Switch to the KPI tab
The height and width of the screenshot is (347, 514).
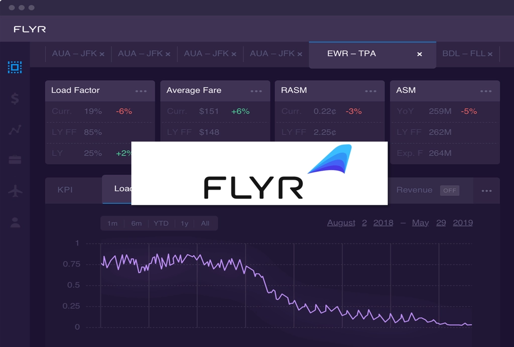[65, 190]
